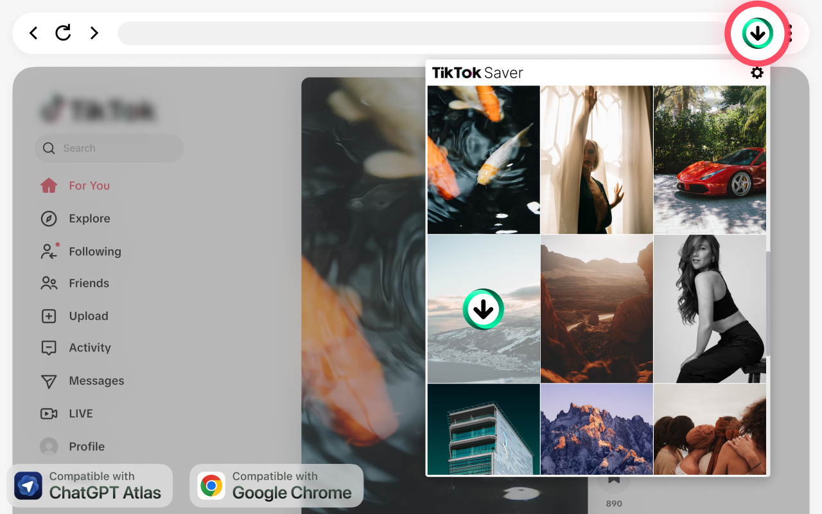The height and width of the screenshot is (514, 822).
Task: Click the browser forward arrow
Action: point(94,33)
